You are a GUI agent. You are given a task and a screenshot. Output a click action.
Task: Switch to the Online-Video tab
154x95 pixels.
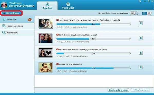click(x=68, y=6)
